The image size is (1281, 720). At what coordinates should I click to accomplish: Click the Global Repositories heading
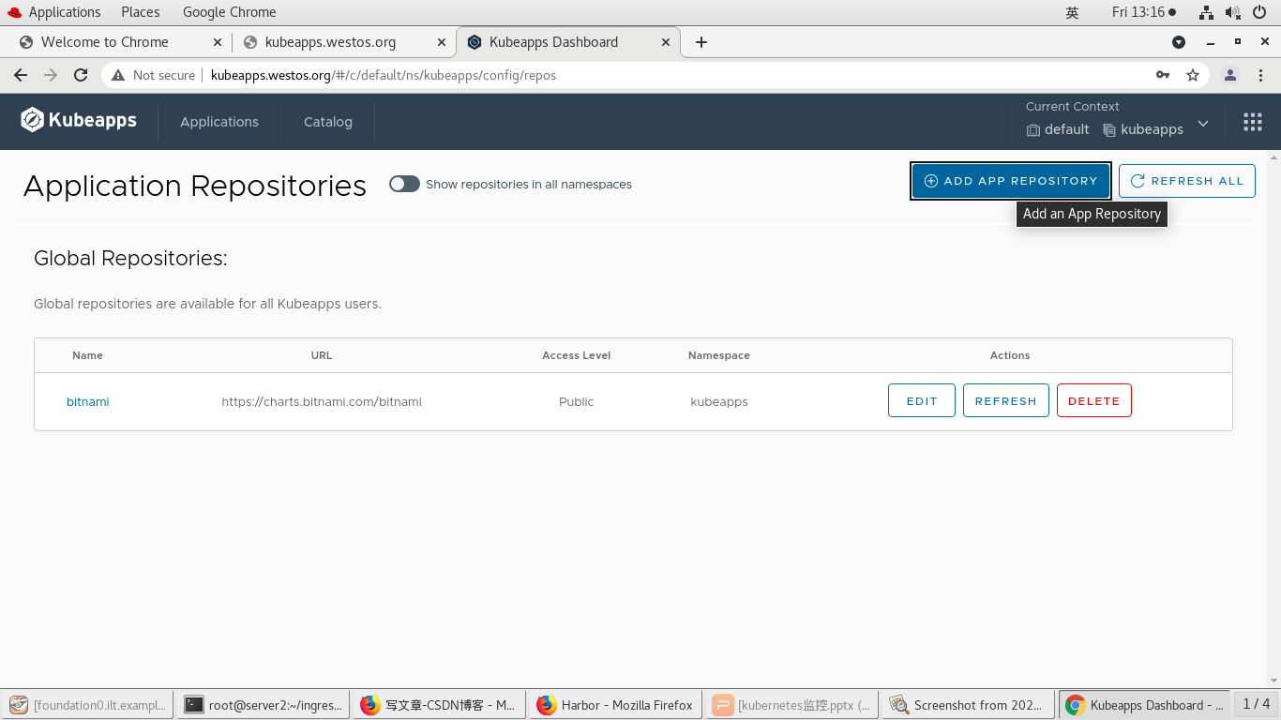coord(130,258)
